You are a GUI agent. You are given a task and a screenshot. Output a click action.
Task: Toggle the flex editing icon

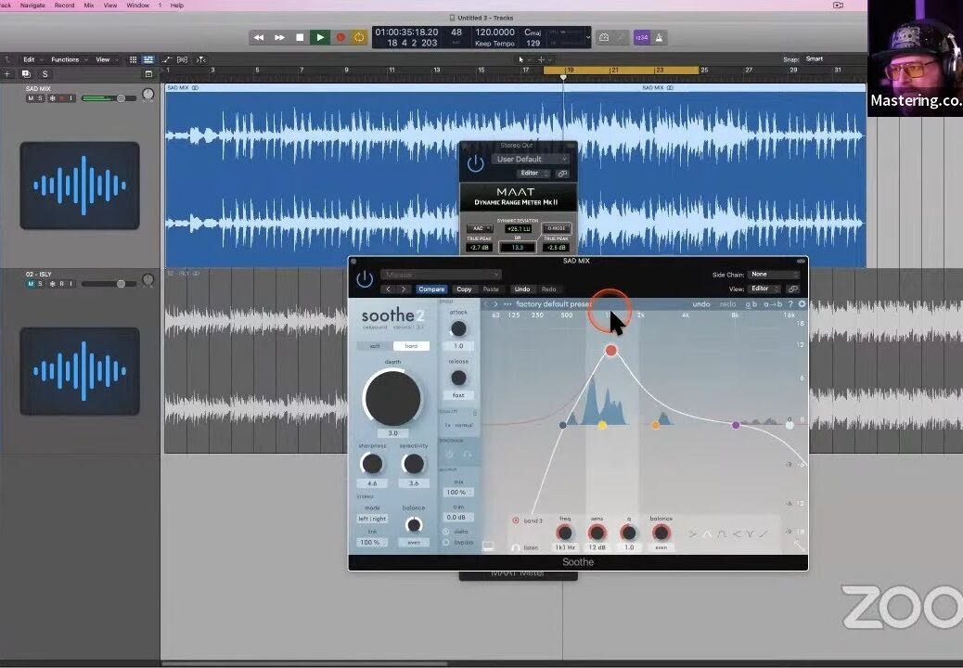pos(183,59)
